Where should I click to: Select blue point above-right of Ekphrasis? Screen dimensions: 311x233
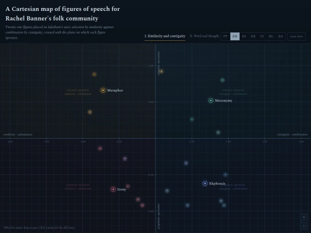(225, 175)
